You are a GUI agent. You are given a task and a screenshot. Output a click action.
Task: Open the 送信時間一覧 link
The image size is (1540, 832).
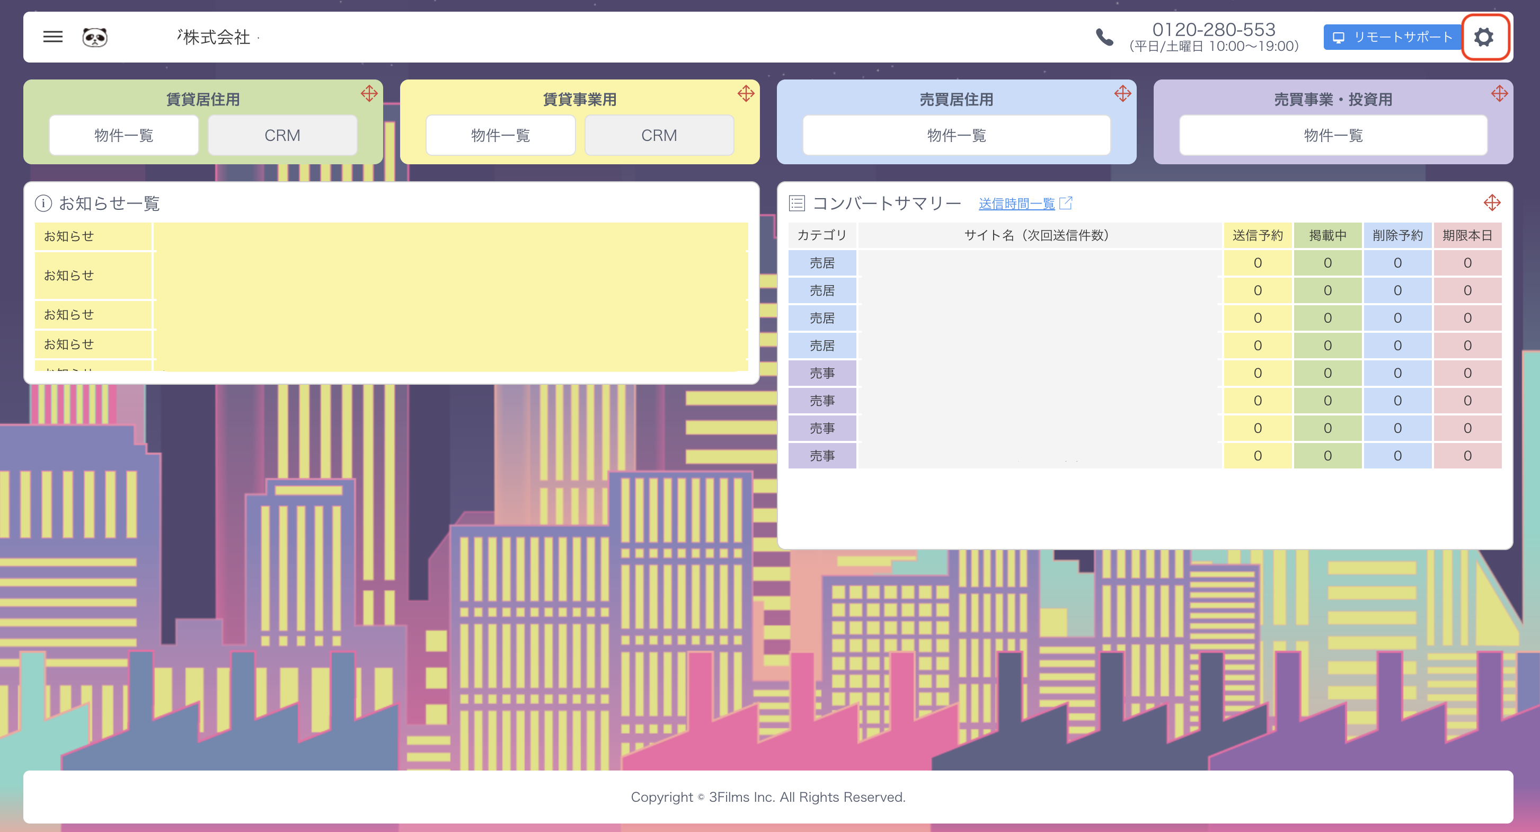point(1016,203)
